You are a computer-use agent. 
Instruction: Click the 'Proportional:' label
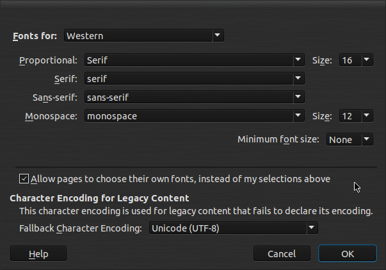point(49,61)
